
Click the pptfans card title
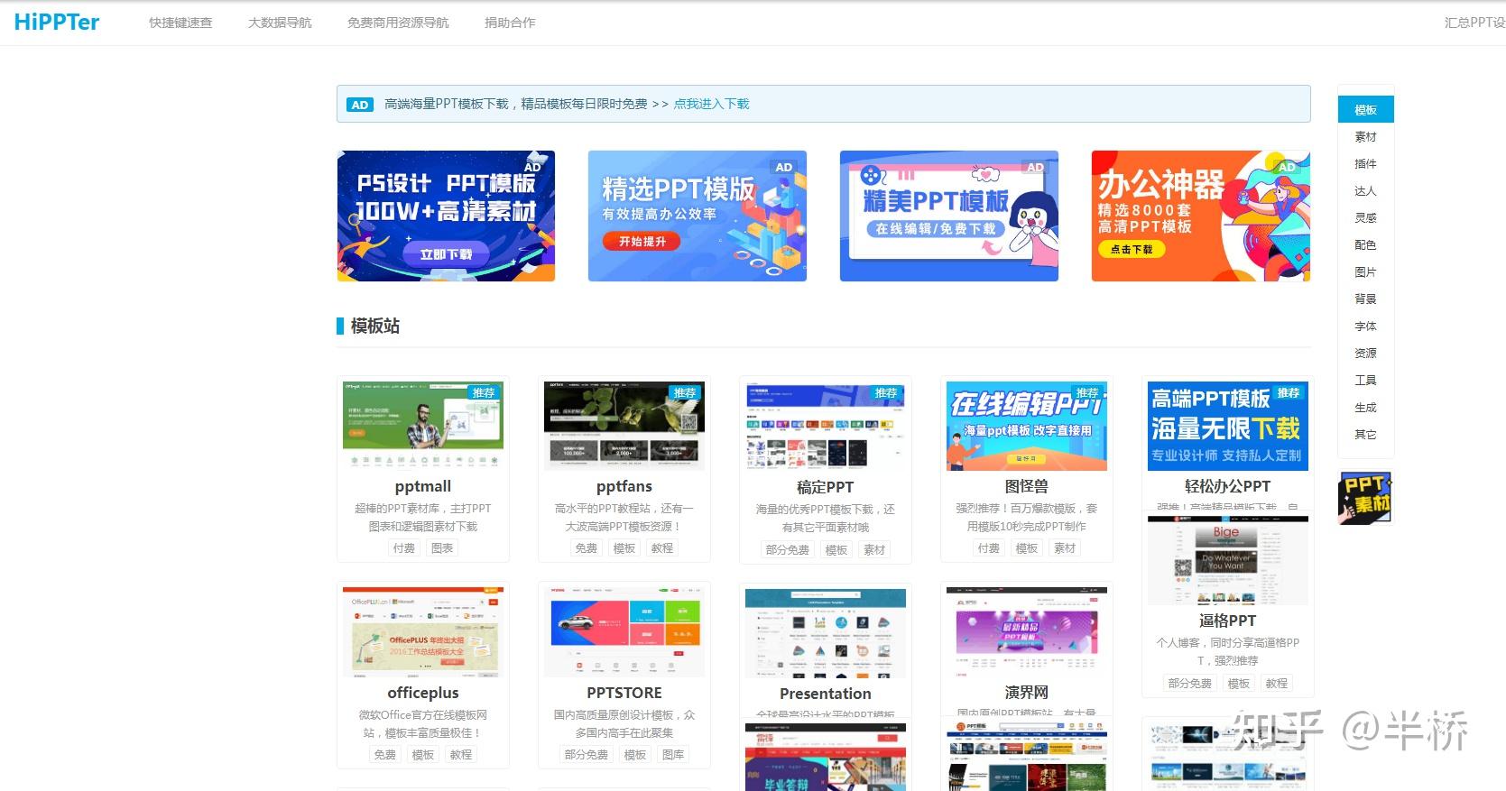[x=624, y=486]
